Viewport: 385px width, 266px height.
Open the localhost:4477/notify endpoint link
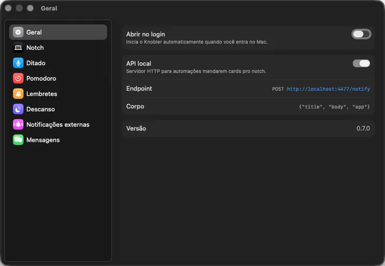[328, 89]
